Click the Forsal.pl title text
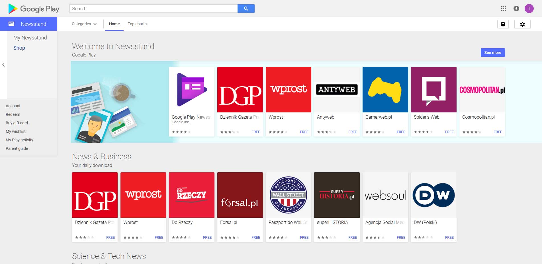Image resolution: width=542 pixels, height=264 pixels. click(229, 223)
